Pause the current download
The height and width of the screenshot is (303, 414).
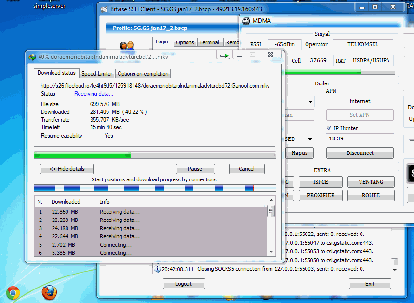pos(195,169)
